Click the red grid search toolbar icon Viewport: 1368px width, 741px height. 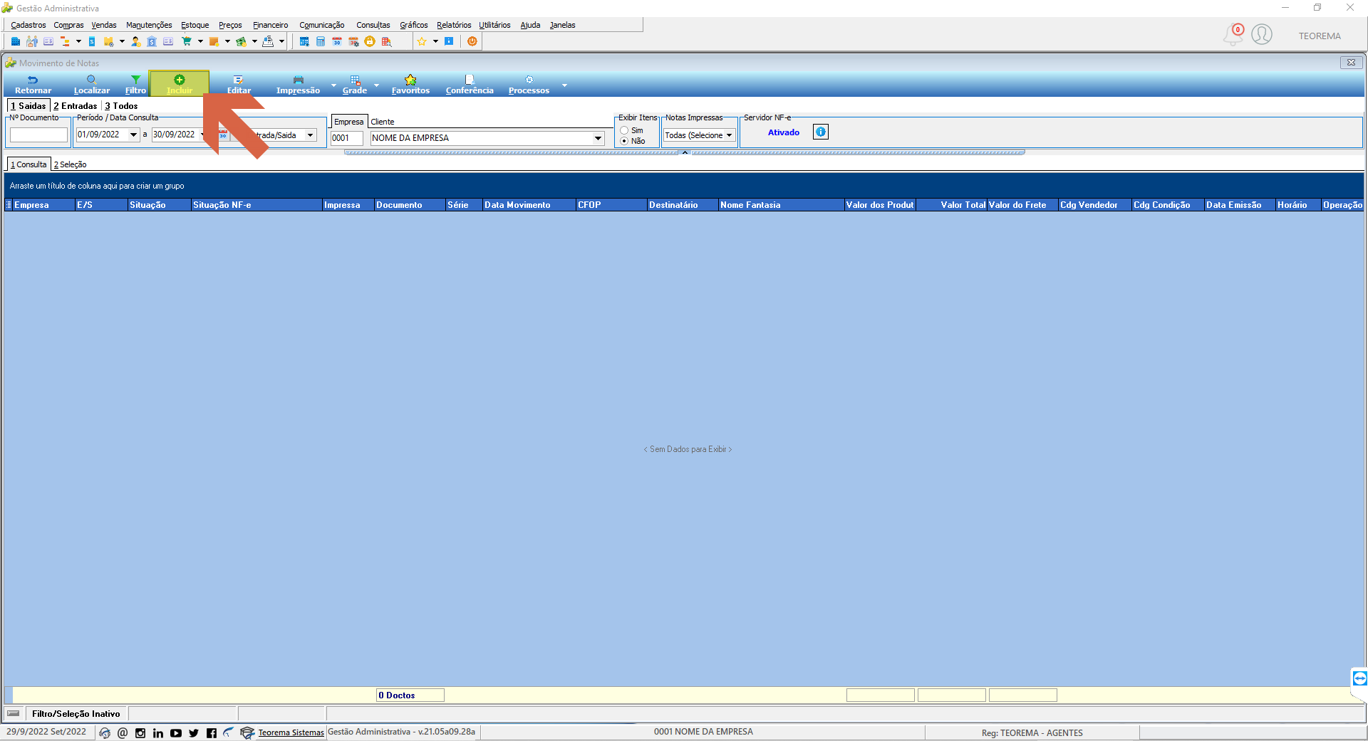pyautogui.click(x=386, y=41)
